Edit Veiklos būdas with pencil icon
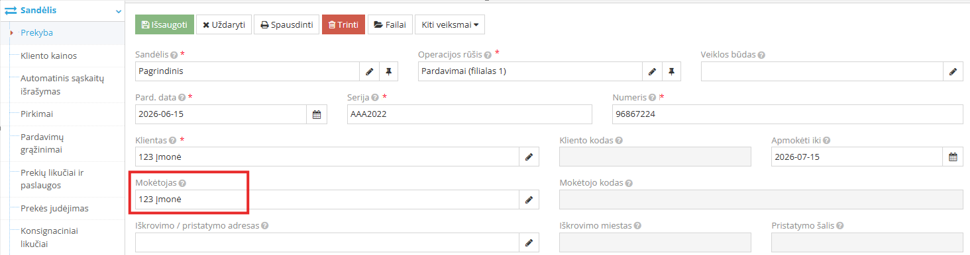Screen dimensions: 970x255 coord(953,71)
